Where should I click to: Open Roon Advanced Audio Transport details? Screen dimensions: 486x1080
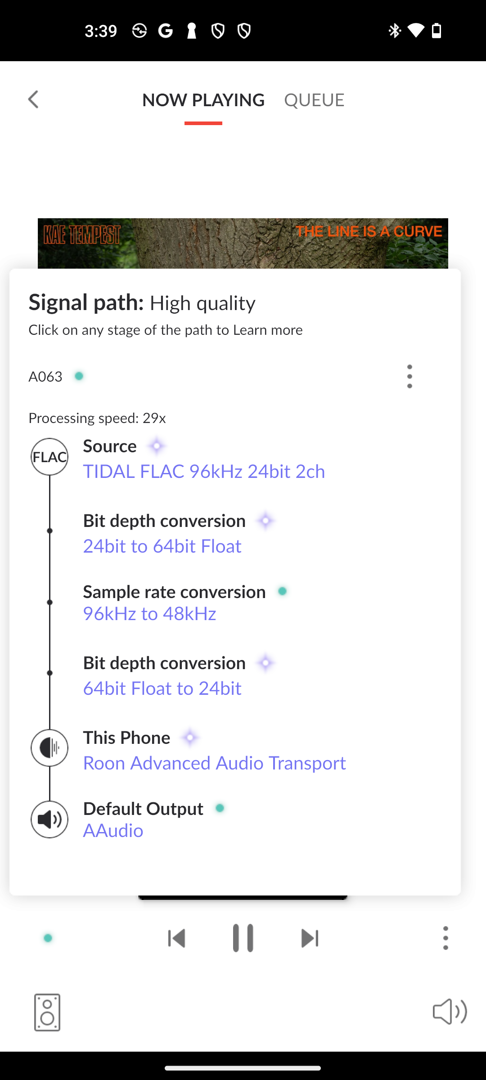tap(214, 763)
